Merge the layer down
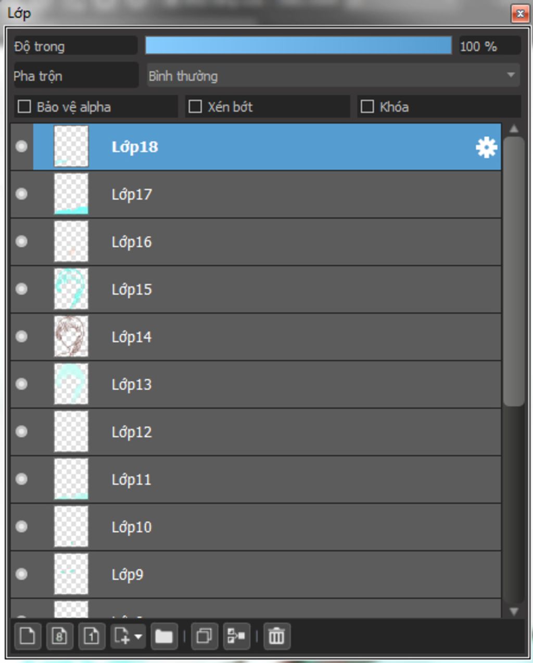533x663 pixels. [x=236, y=636]
